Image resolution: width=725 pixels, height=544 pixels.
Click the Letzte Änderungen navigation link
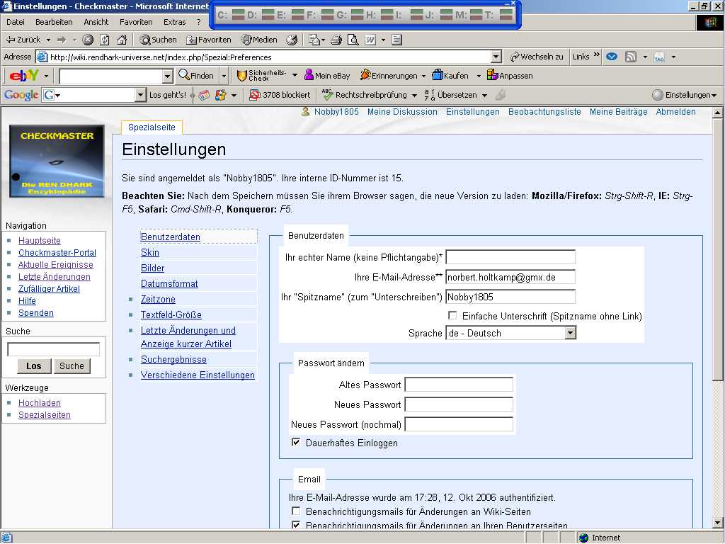[x=55, y=277]
